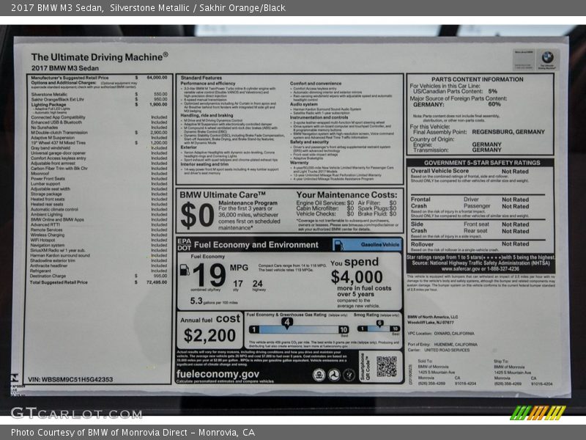This screenshot has width=586, height=440.
Task: Click the fueleconomy.gov link
Action: [x=218, y=374]
